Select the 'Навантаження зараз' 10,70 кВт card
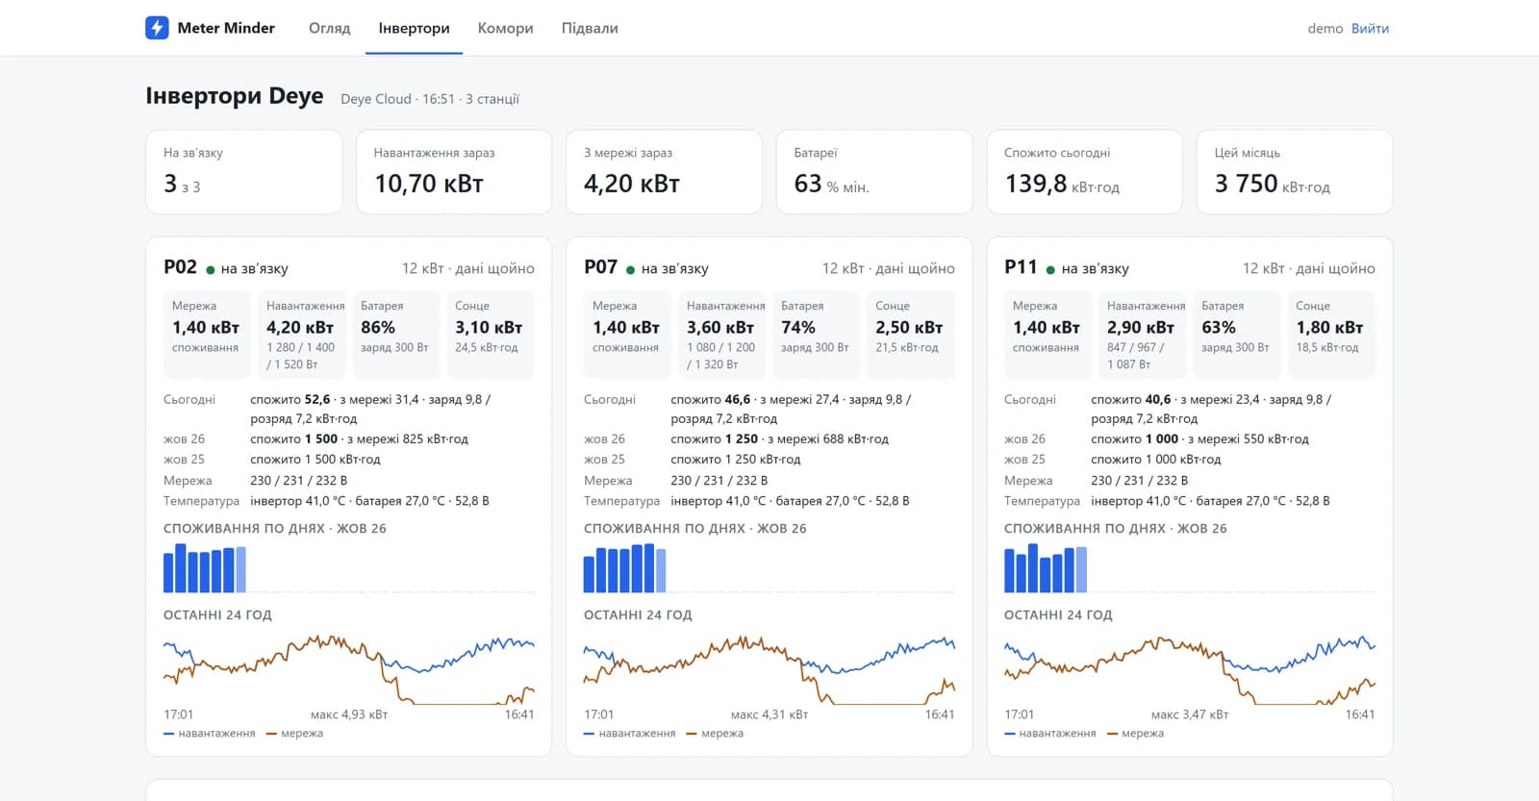Viewport: 1539px width, 801px height. click(454, 172)
